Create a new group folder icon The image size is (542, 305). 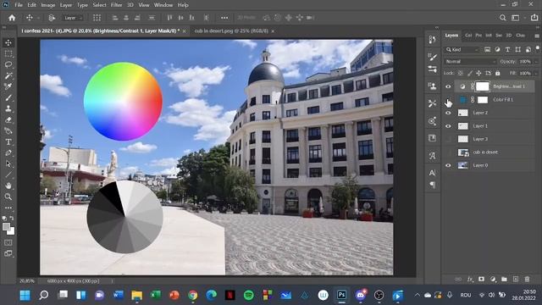[x=504, y=279]
